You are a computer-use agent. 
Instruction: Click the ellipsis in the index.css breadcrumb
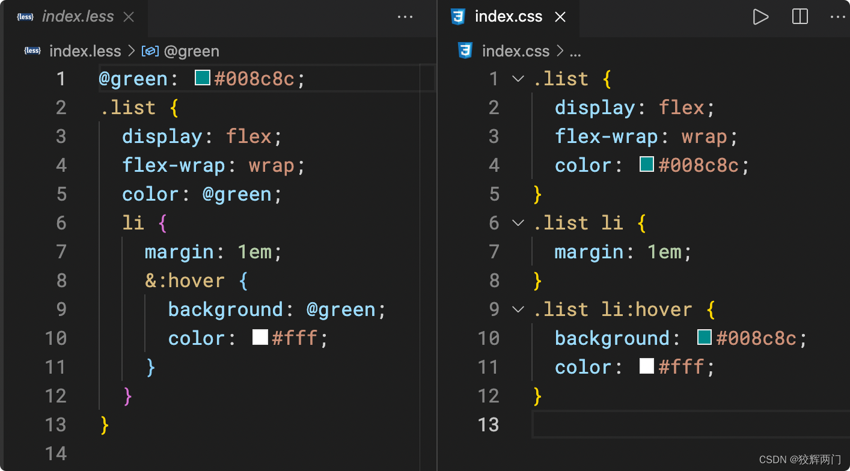[x=575, y=52]
